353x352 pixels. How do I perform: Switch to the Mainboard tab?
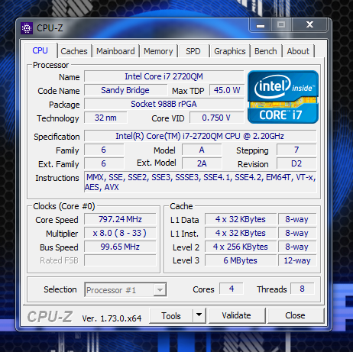click(115, 51)
